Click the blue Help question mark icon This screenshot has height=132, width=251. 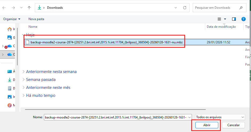point(243,19)
